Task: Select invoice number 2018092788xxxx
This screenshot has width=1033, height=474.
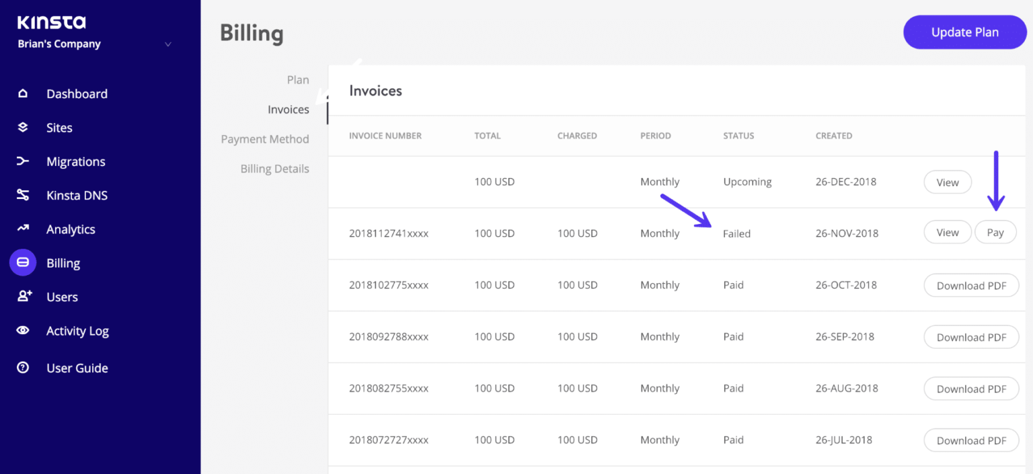Action: point(389,336)
